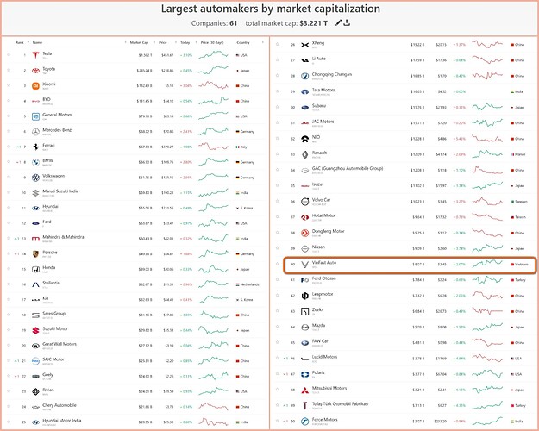
Task: Open the Mercedes-Benz company link
Action: coord(54,130)
